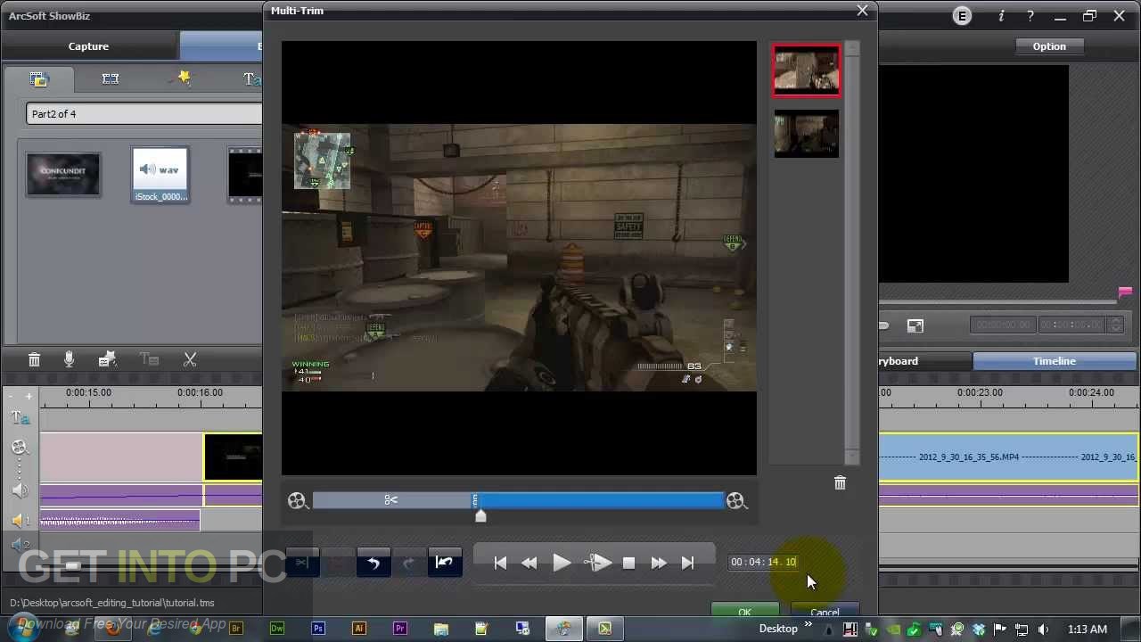
Task: Fast forward the Multi-Trim preview
Action: pos(659,563)
